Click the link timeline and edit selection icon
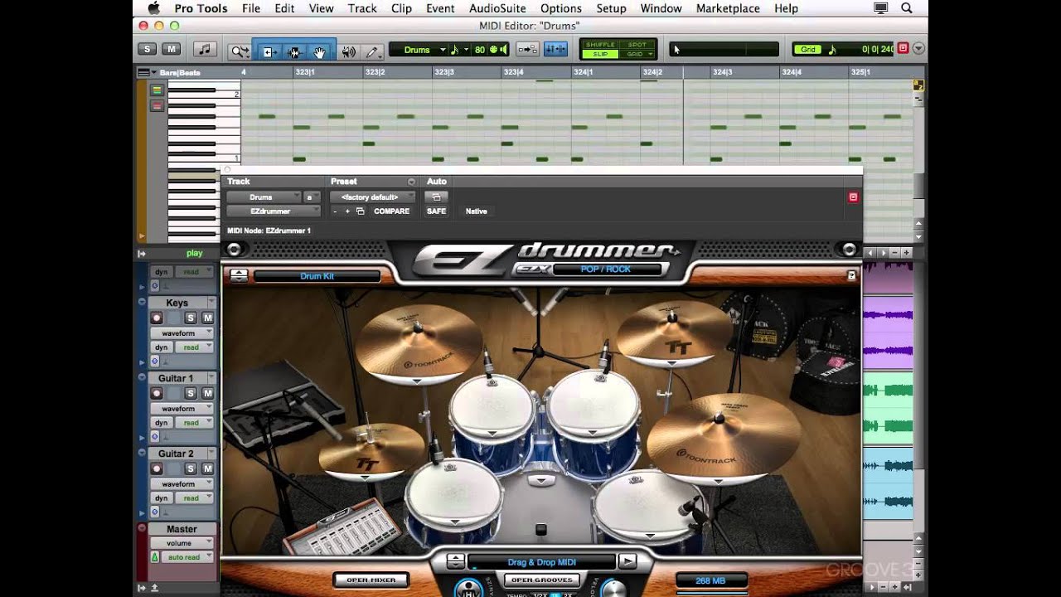This screenshot has width=1061, height=597. [527, 50]
